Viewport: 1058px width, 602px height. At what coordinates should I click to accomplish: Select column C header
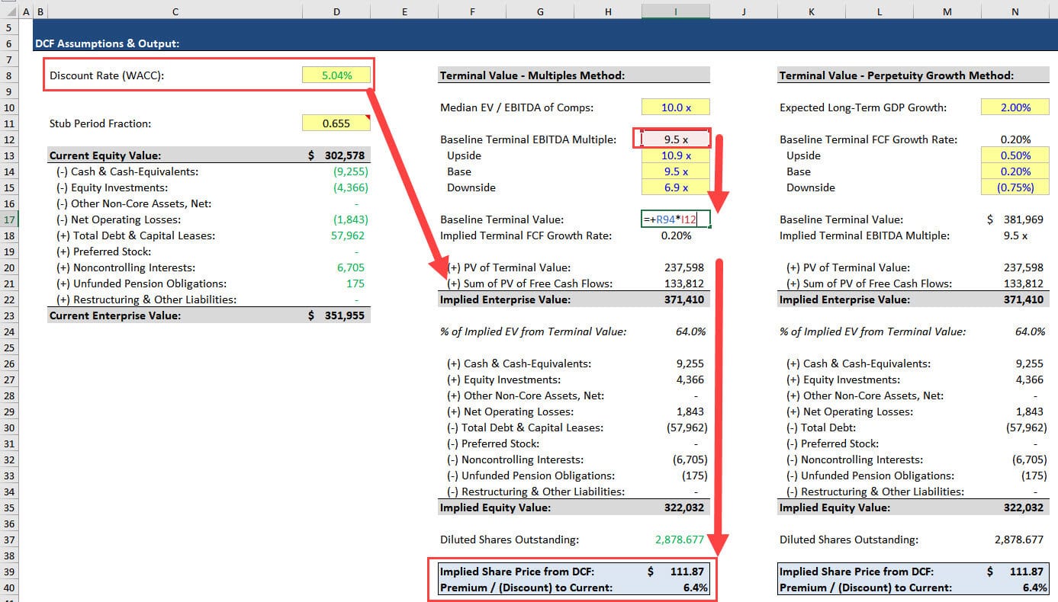tap(174, 11)
